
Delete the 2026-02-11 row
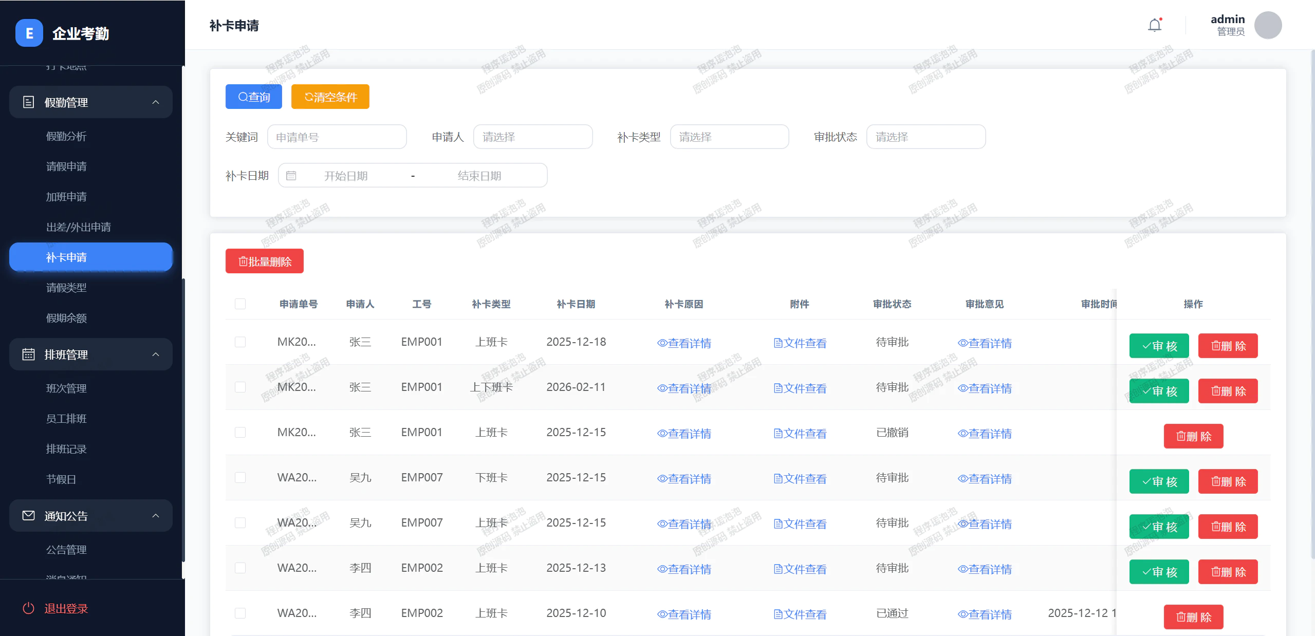point(1228,391)
